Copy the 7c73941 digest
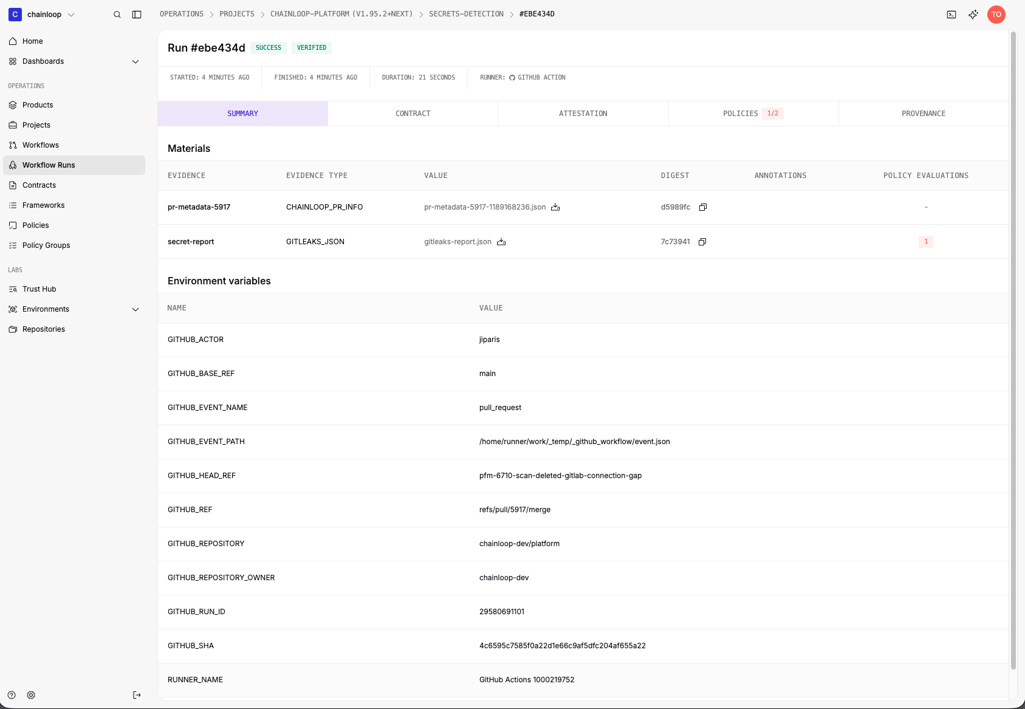1025x709 pixels. [x=702, y=242]
